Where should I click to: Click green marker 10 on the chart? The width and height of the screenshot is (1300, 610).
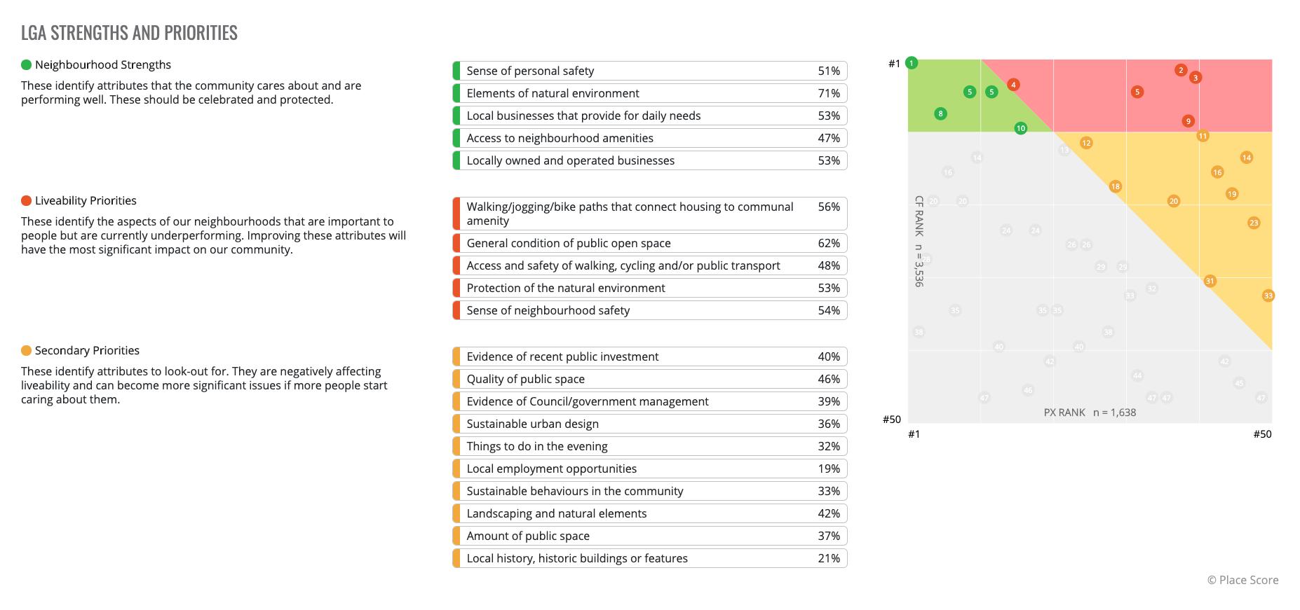point(1020,128)
